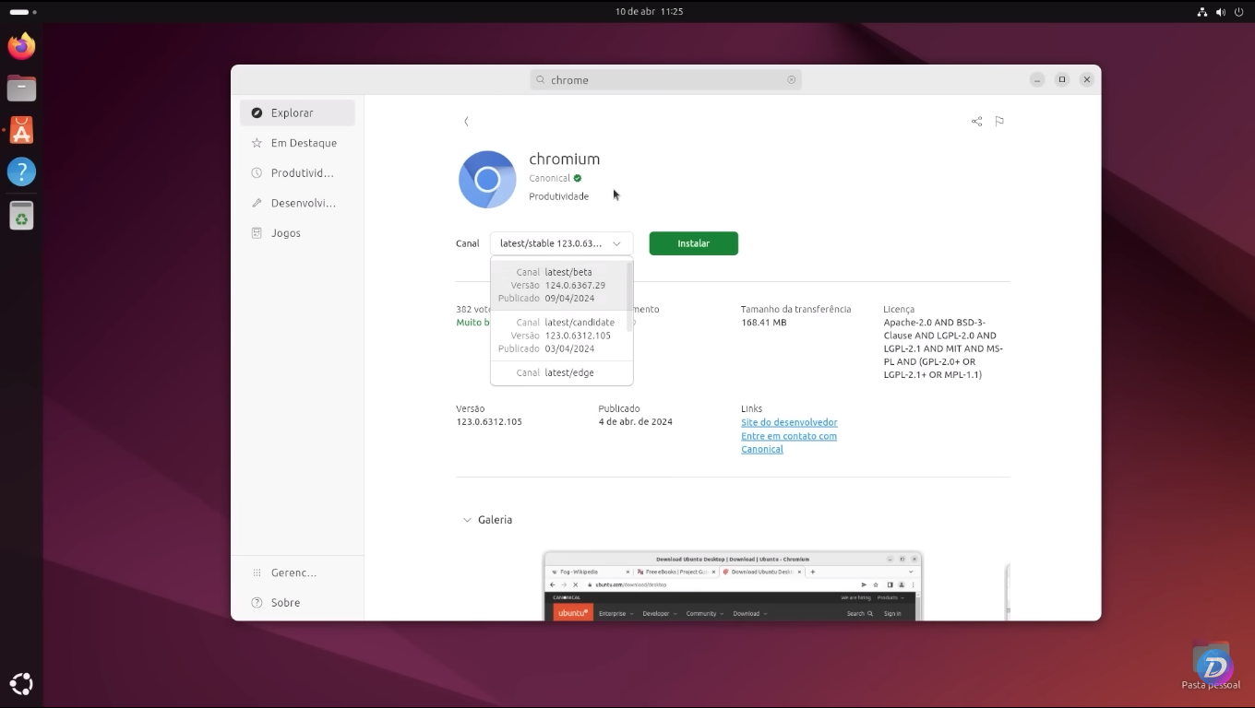Open the Pasta pessoal folder on desktop

(1211, 662)
